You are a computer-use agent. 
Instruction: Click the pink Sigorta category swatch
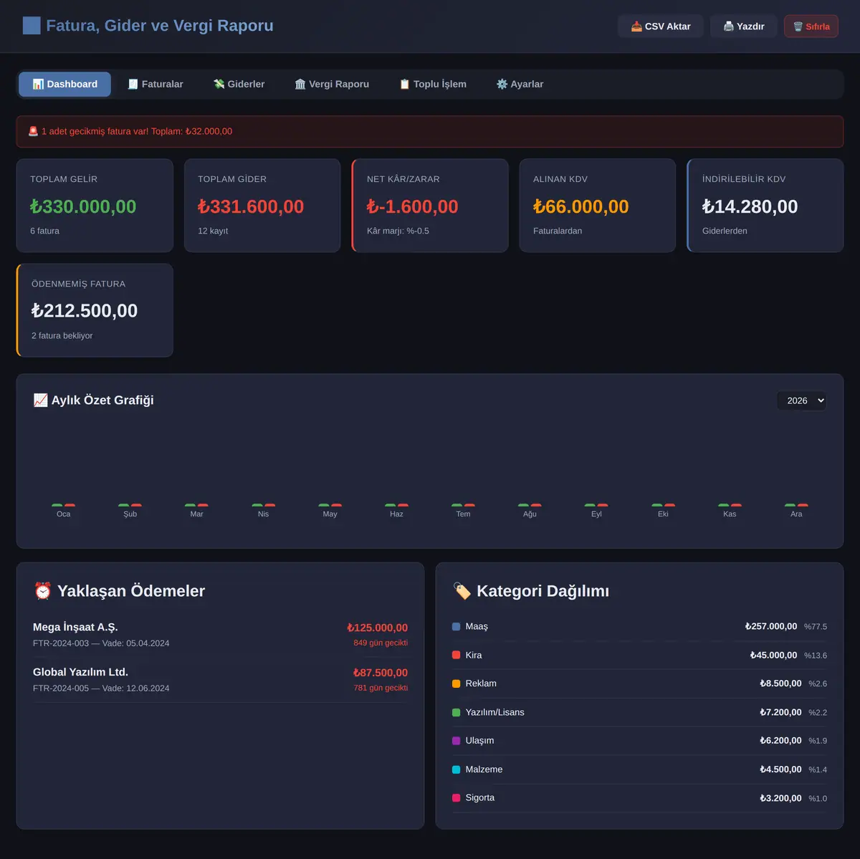click(457, 797)
